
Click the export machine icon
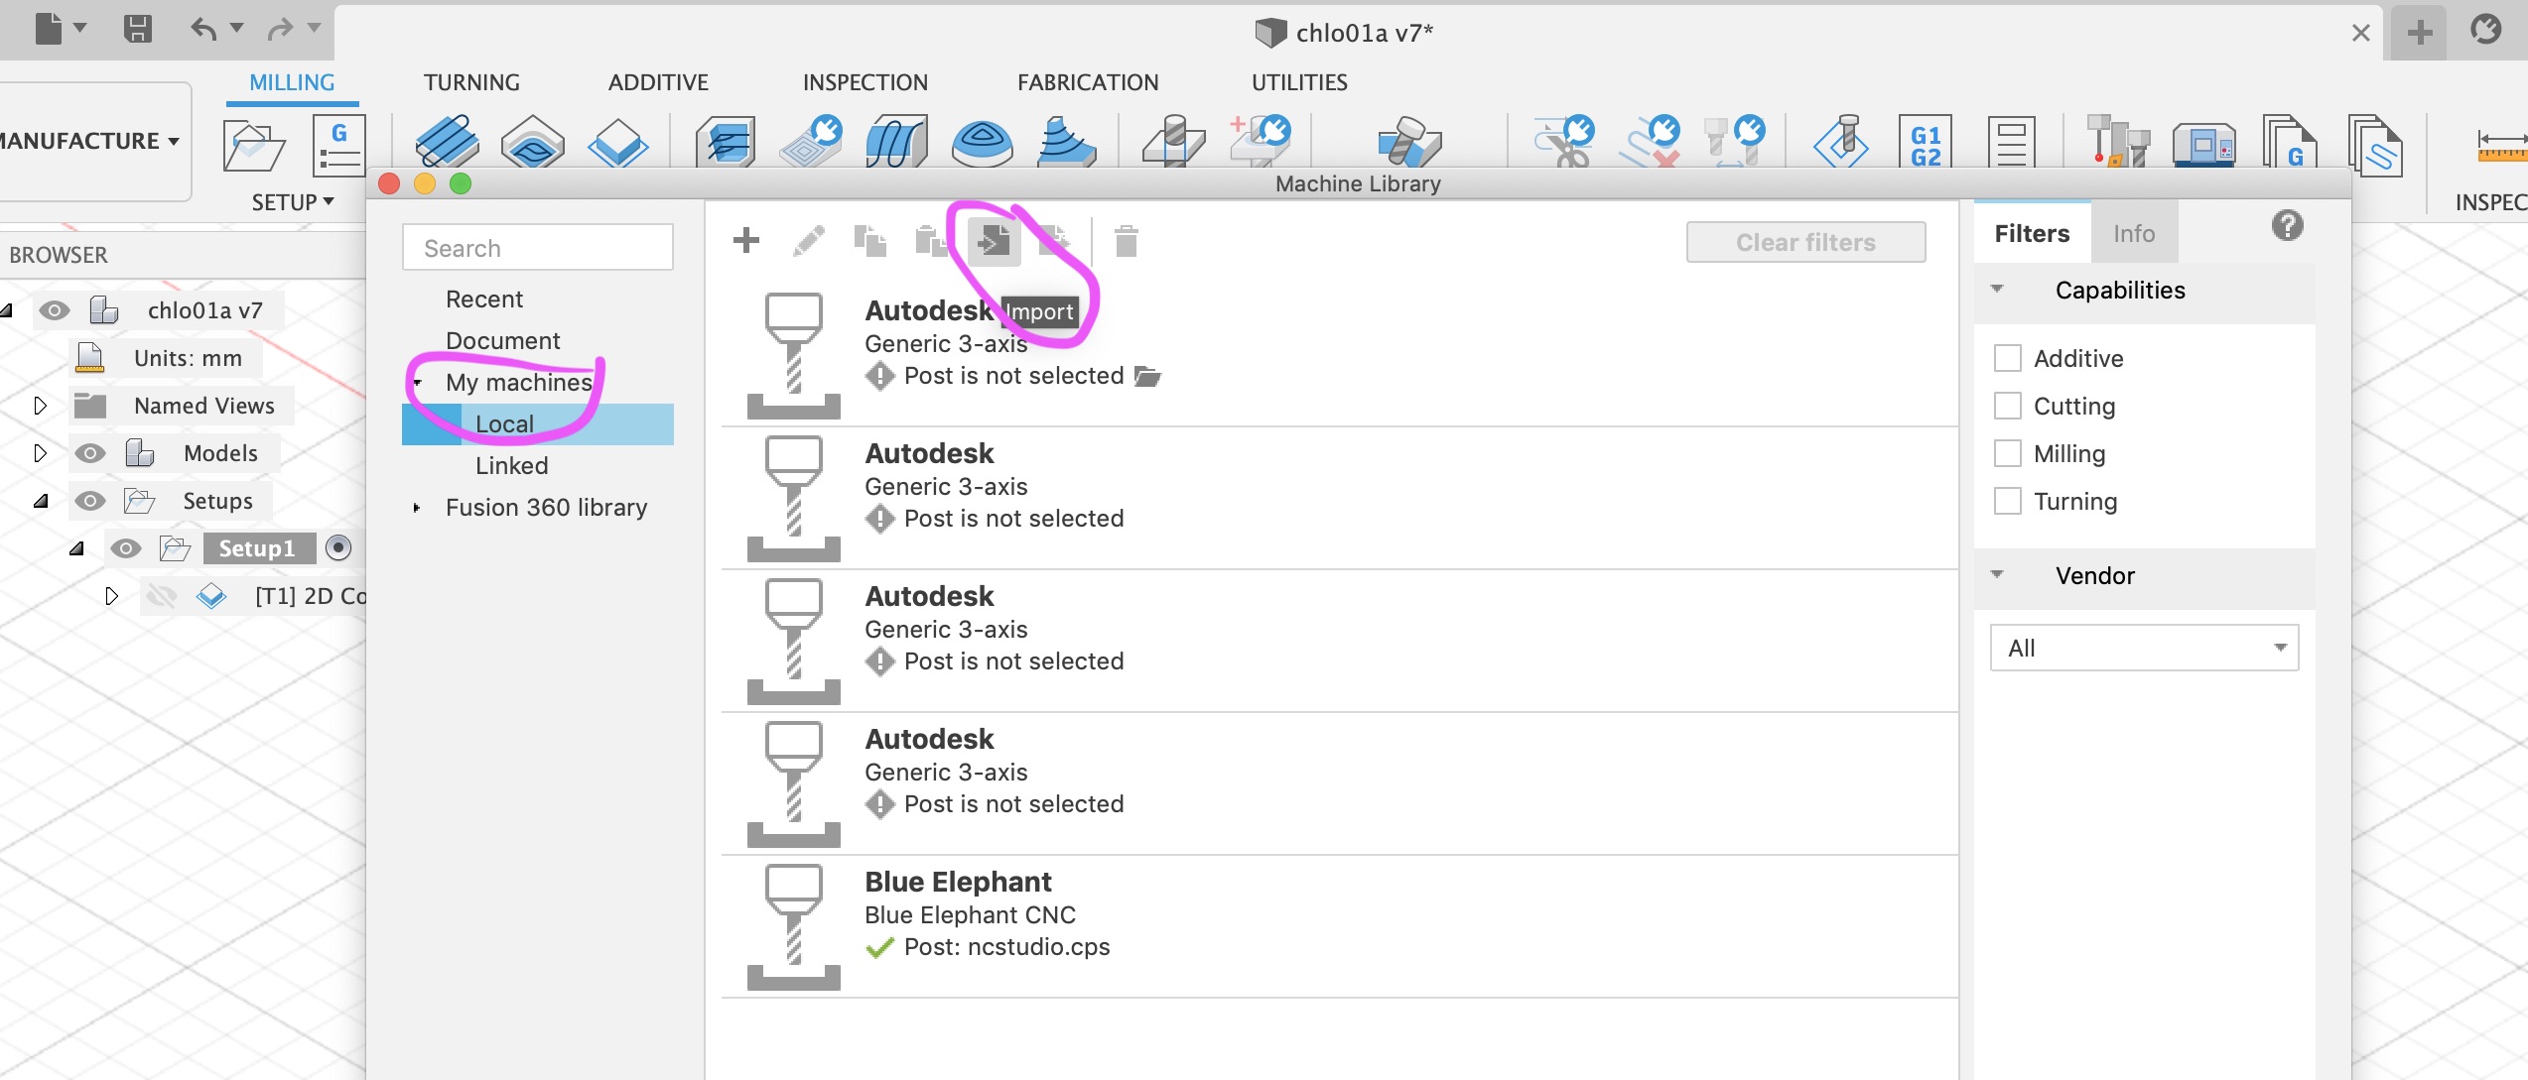1054,241
